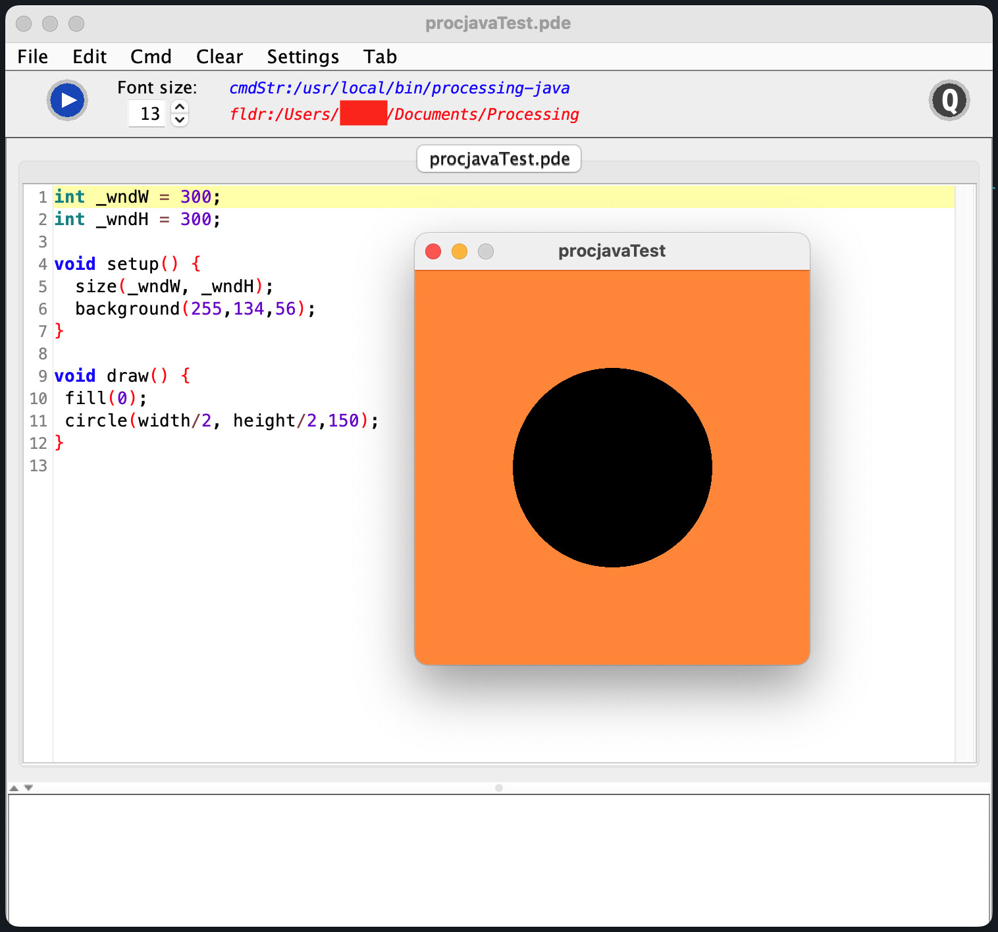The height and width of the screenshot is (932, 998).
Task: Run the sketch with the blue play button
Action: pyautogui.click(x=67, y=100)
